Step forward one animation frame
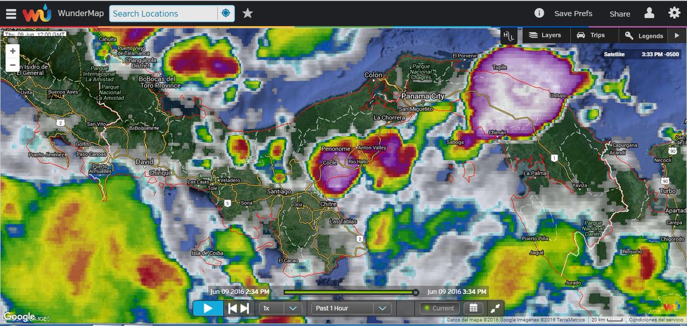Viewport: 687px width, 326px height. [244, 308]
